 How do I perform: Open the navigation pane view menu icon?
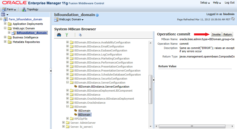point(3,15)
